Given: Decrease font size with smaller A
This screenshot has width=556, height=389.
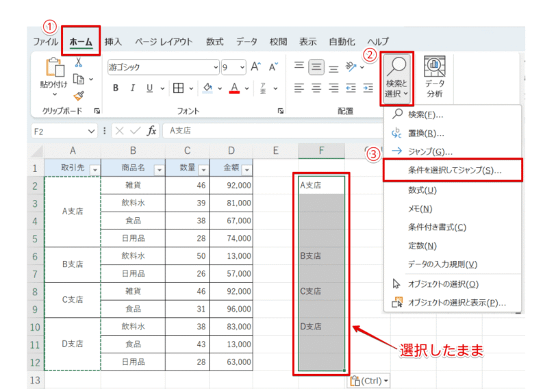Looking at the screenshot, I should point(273,66).
